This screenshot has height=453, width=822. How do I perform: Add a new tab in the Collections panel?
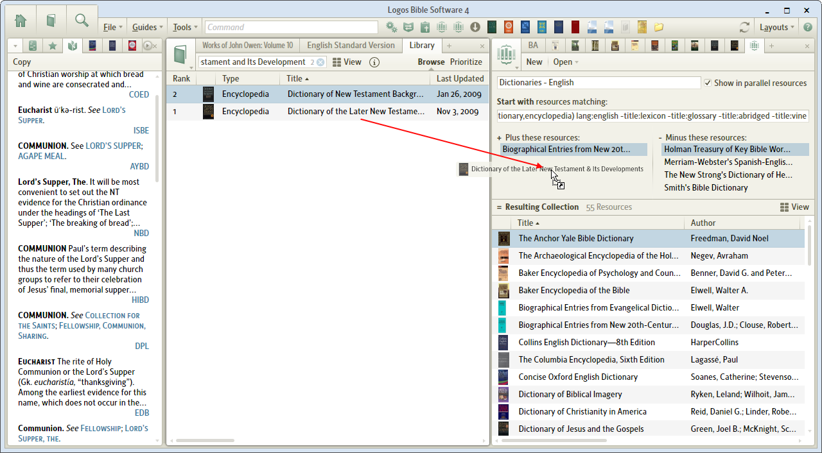pyautogui.click(x=772, y=46)
